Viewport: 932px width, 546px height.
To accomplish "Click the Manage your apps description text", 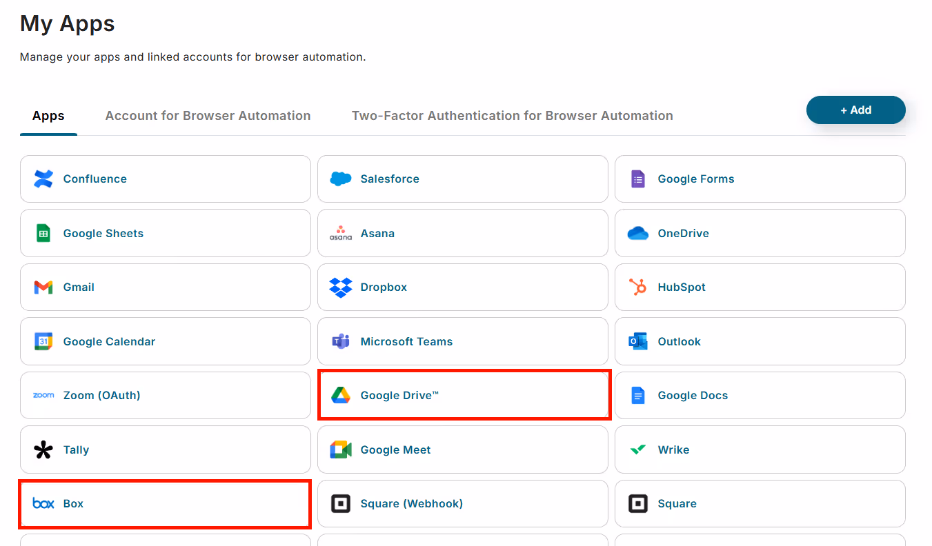I will tap(192, 57).
